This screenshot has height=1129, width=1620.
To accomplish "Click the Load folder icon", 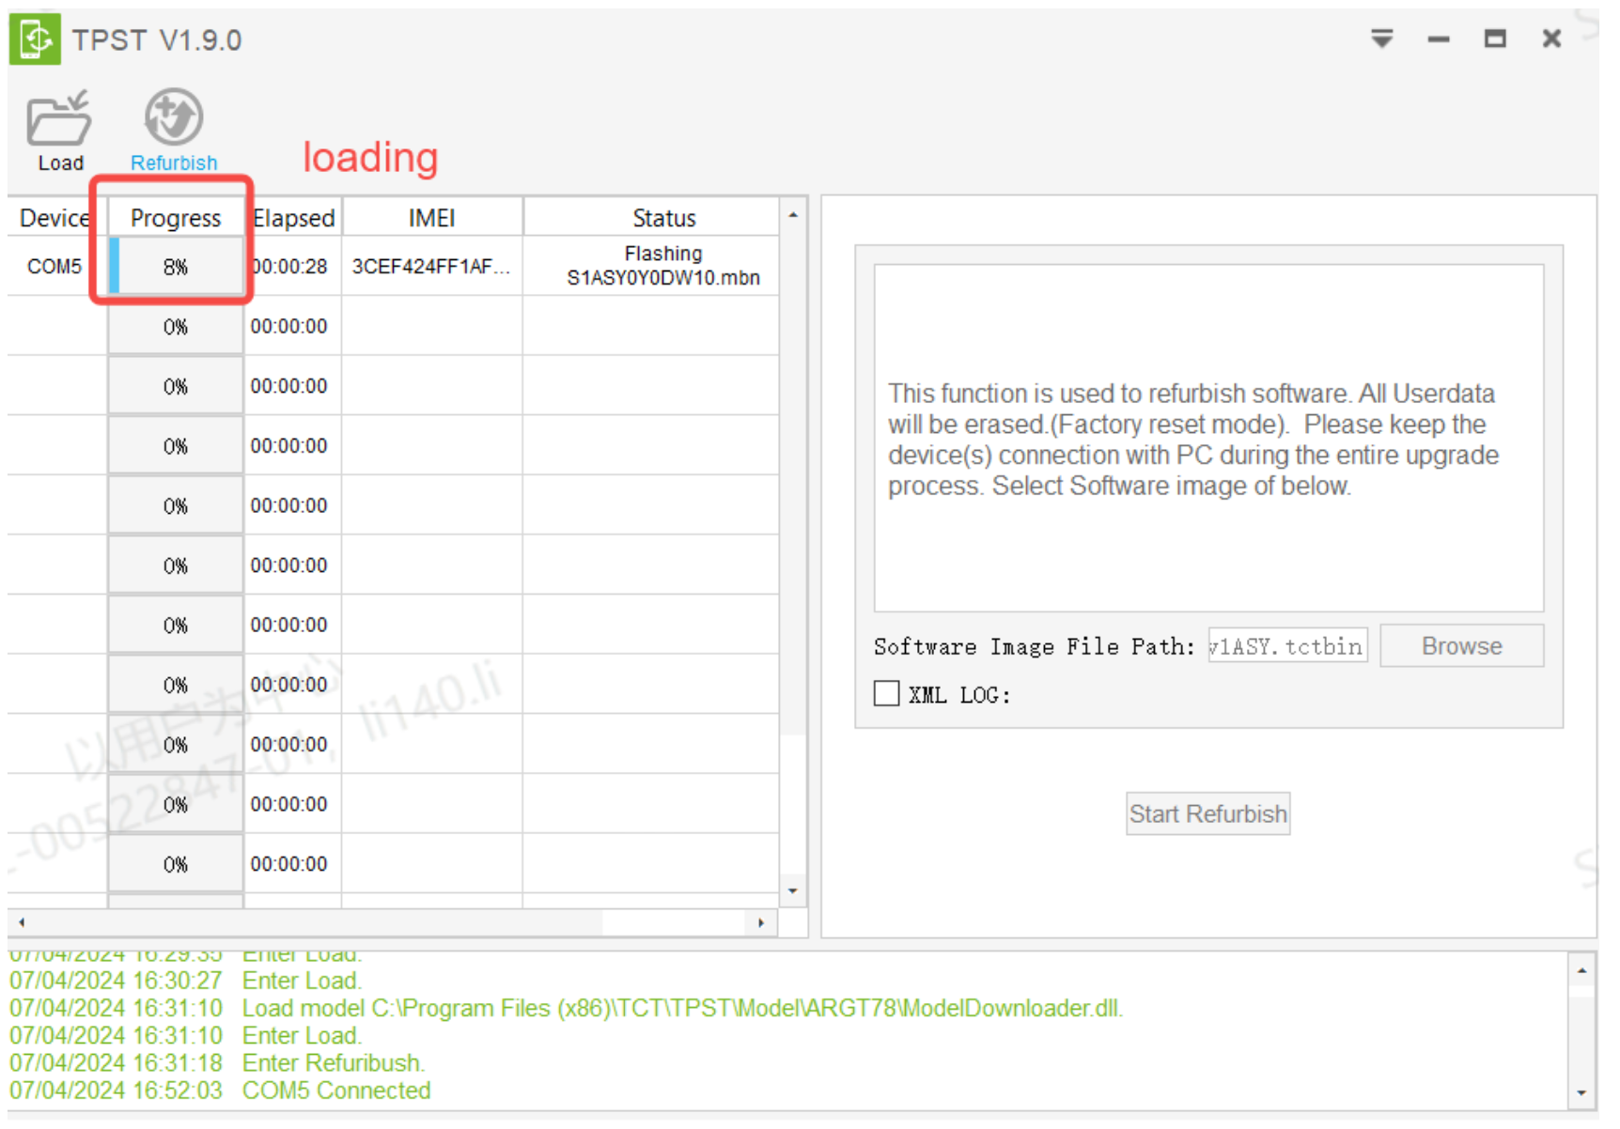I will click(x=59, y=119).
